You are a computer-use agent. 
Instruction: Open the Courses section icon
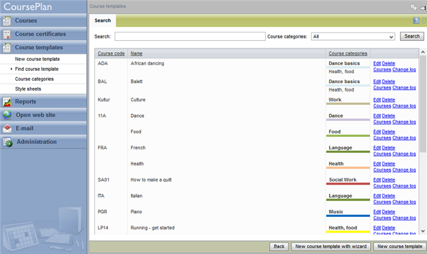tap(7, 21)
